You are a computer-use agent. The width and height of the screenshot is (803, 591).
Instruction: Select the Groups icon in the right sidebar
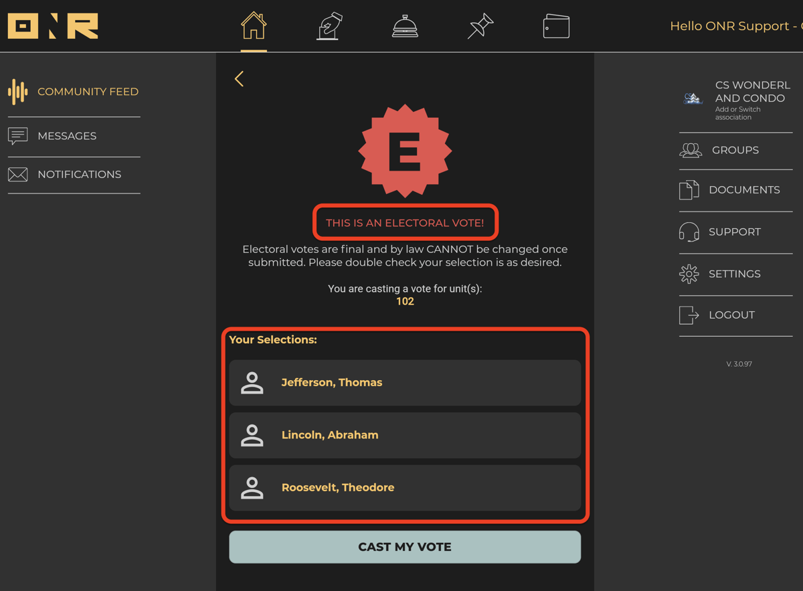[x=690, y=150]
